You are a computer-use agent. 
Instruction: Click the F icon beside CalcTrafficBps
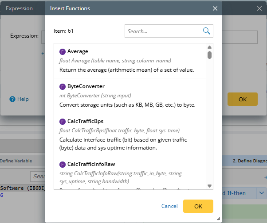63,121
